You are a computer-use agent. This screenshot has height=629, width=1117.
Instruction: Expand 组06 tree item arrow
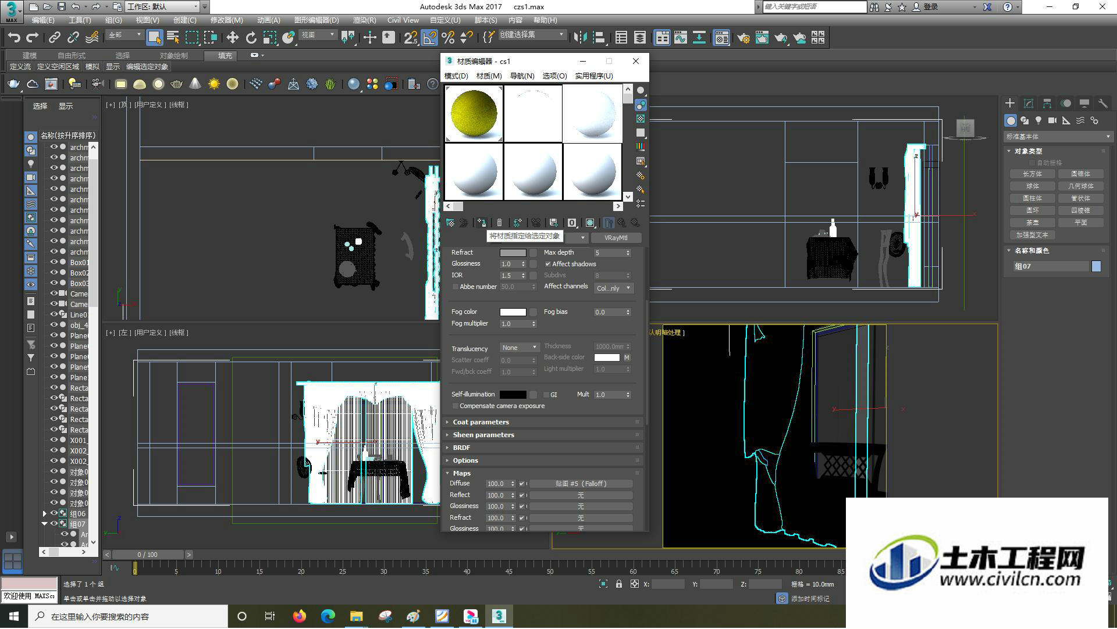point(44,513)
